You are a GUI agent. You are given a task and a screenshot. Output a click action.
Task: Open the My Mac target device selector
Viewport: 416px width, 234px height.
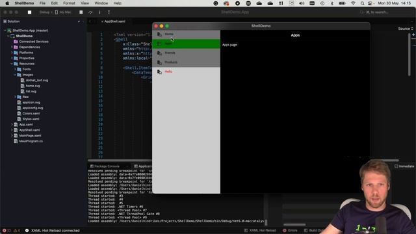[63, 12]
